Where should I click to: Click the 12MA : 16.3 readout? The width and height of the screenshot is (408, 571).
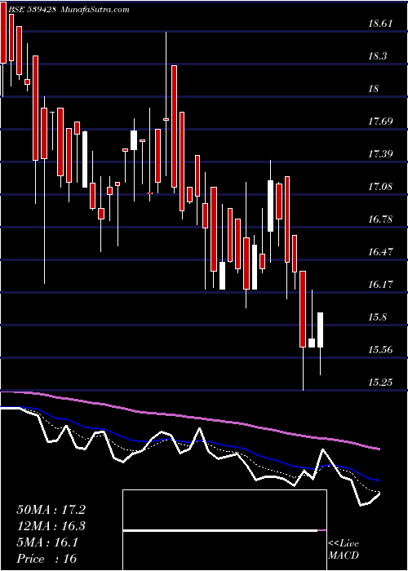point(51,526)
